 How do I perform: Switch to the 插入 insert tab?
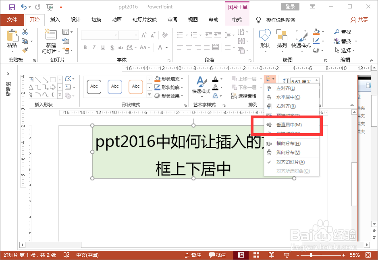(x=55, y=20)
